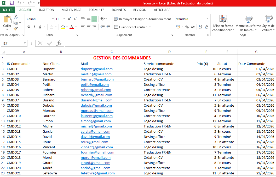Click the increase indent icon
The width and height of the screenshot is (276, 177).
(108, 27)
